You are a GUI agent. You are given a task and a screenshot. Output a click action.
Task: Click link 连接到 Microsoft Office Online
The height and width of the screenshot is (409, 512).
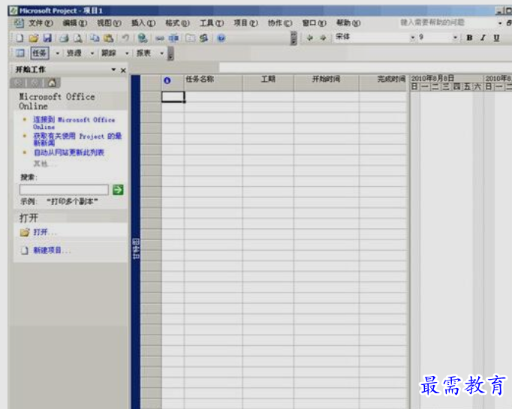tap(74, 123)
